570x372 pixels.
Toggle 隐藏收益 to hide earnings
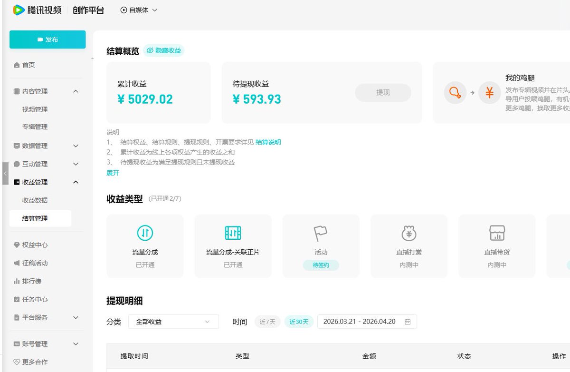click(x=163, y=50)
